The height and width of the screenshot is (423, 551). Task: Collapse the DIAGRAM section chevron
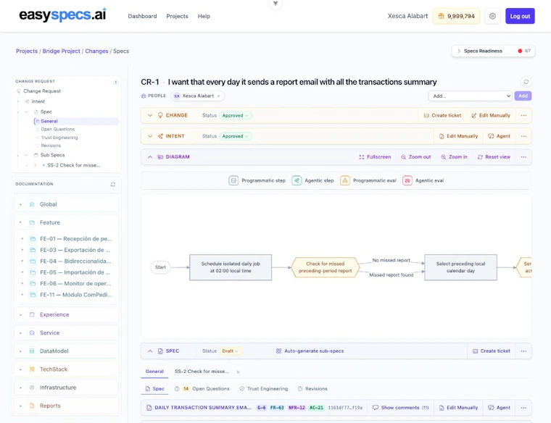pyautogui.click(x=150, y=157)
